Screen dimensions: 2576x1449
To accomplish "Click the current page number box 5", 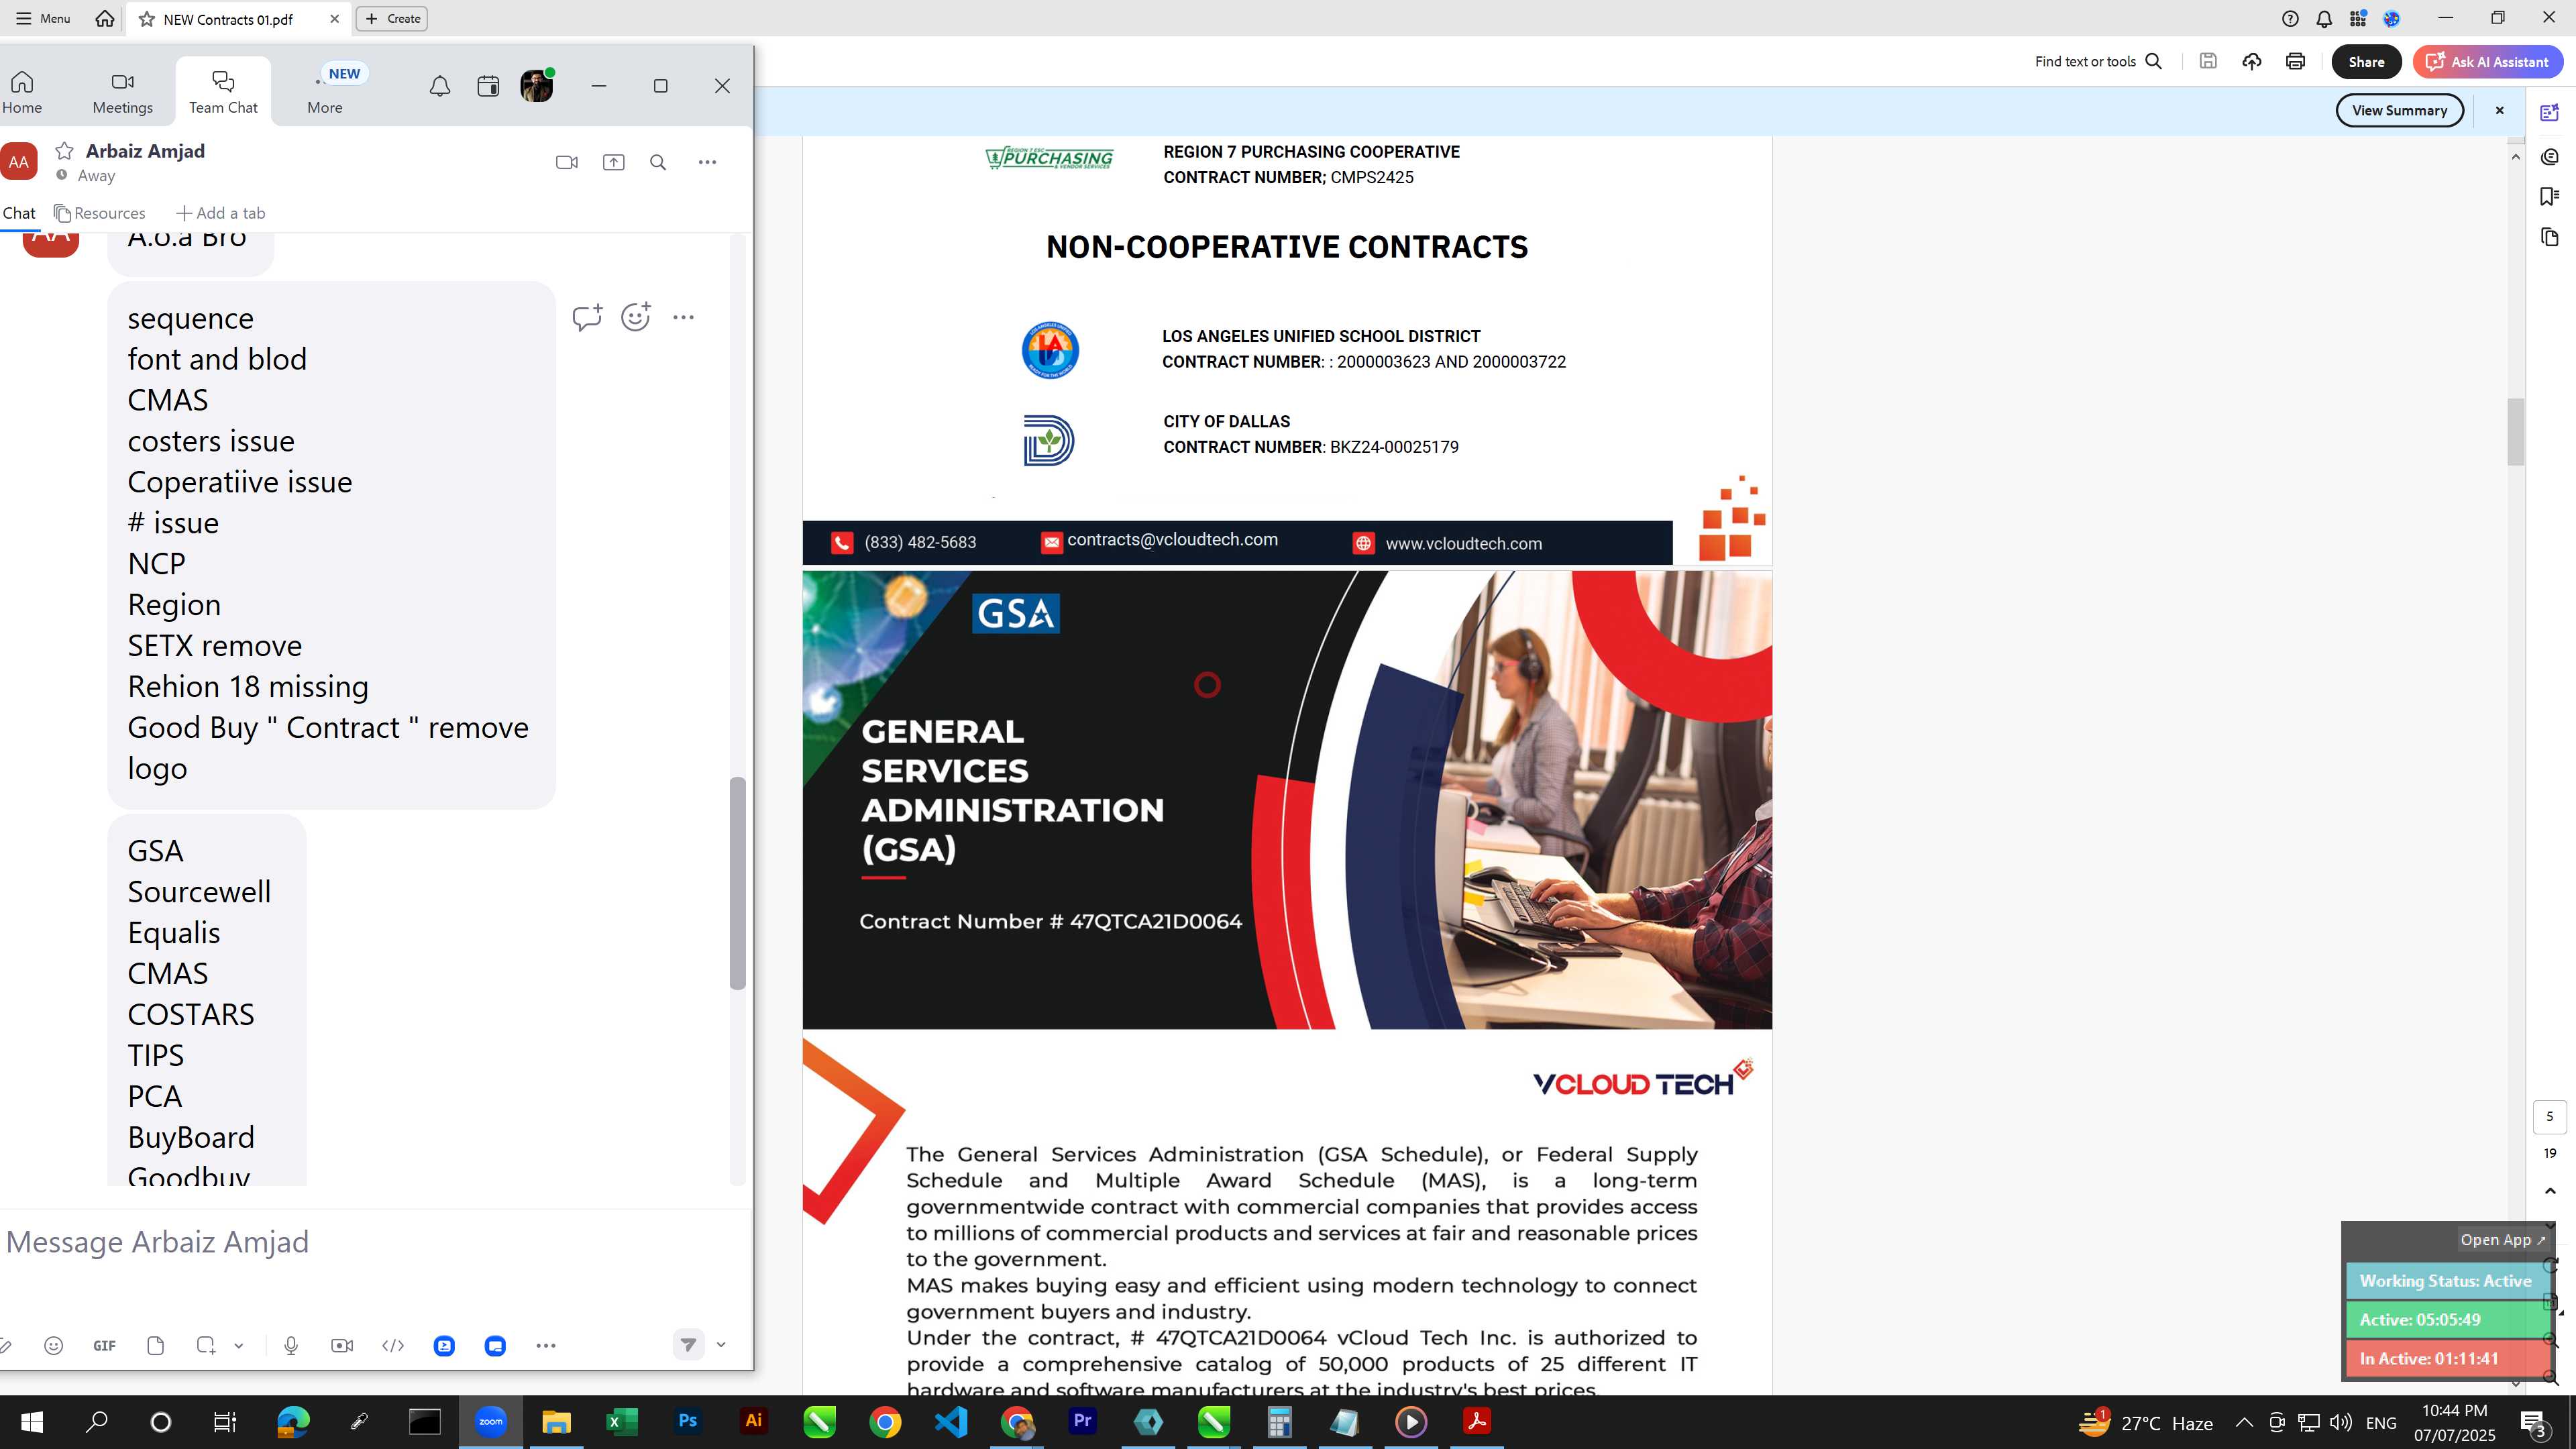I will pyautogui.click(x=2549, y=1116).
